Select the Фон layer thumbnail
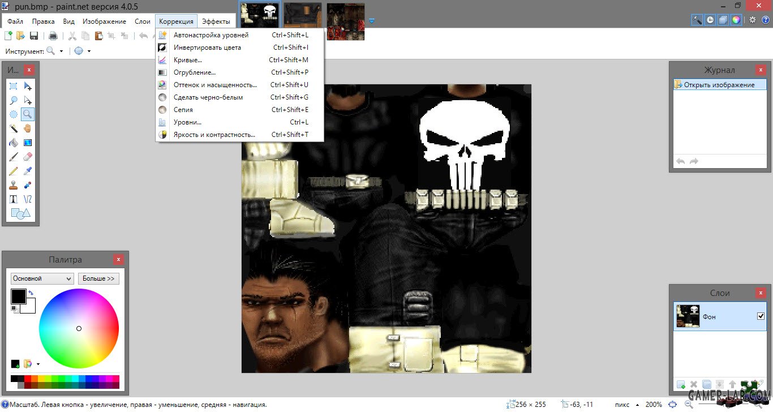773x412 pixels. (688, 316)
